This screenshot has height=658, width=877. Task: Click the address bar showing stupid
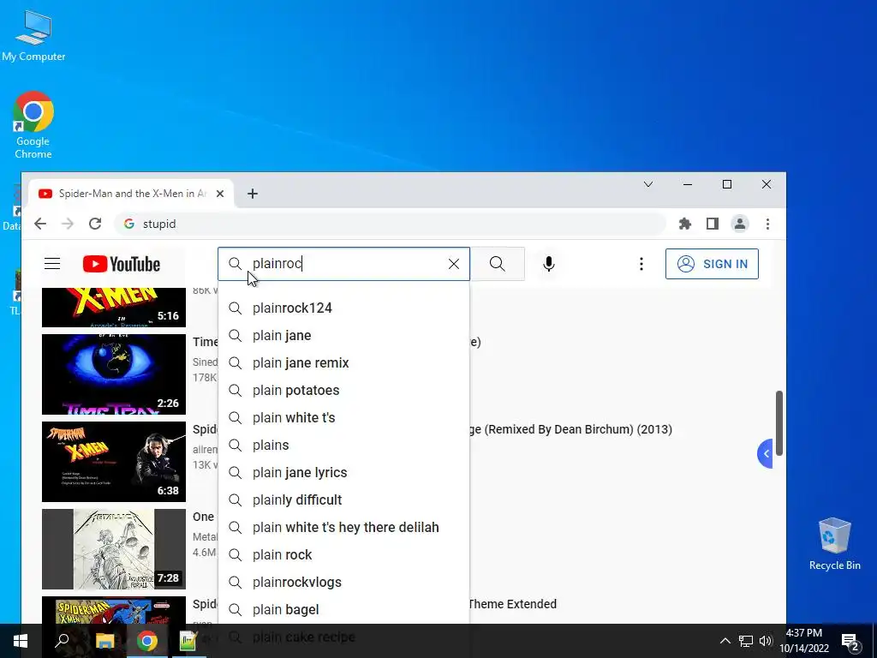point(390,224)
